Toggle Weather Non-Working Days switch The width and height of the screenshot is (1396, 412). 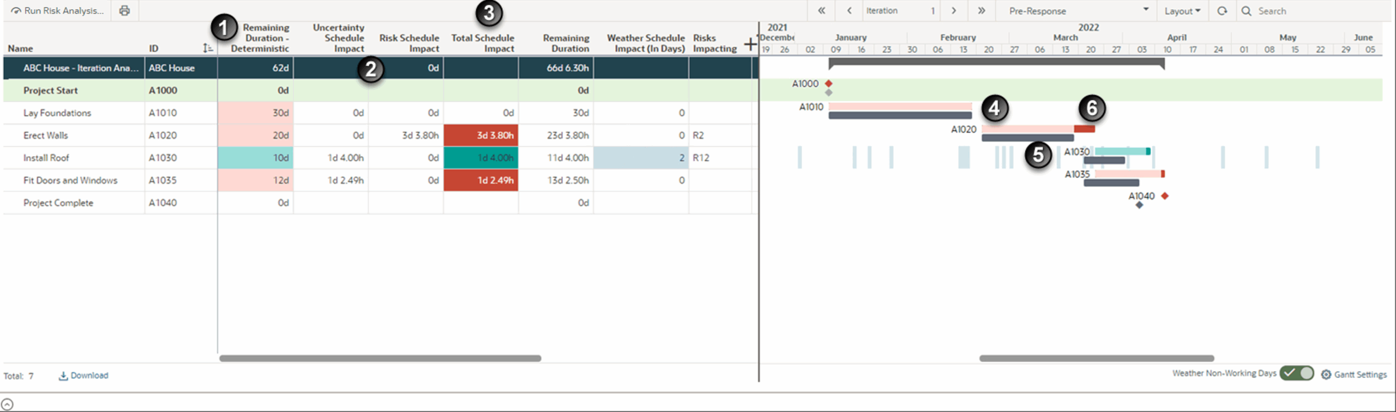pos(1297,373)
